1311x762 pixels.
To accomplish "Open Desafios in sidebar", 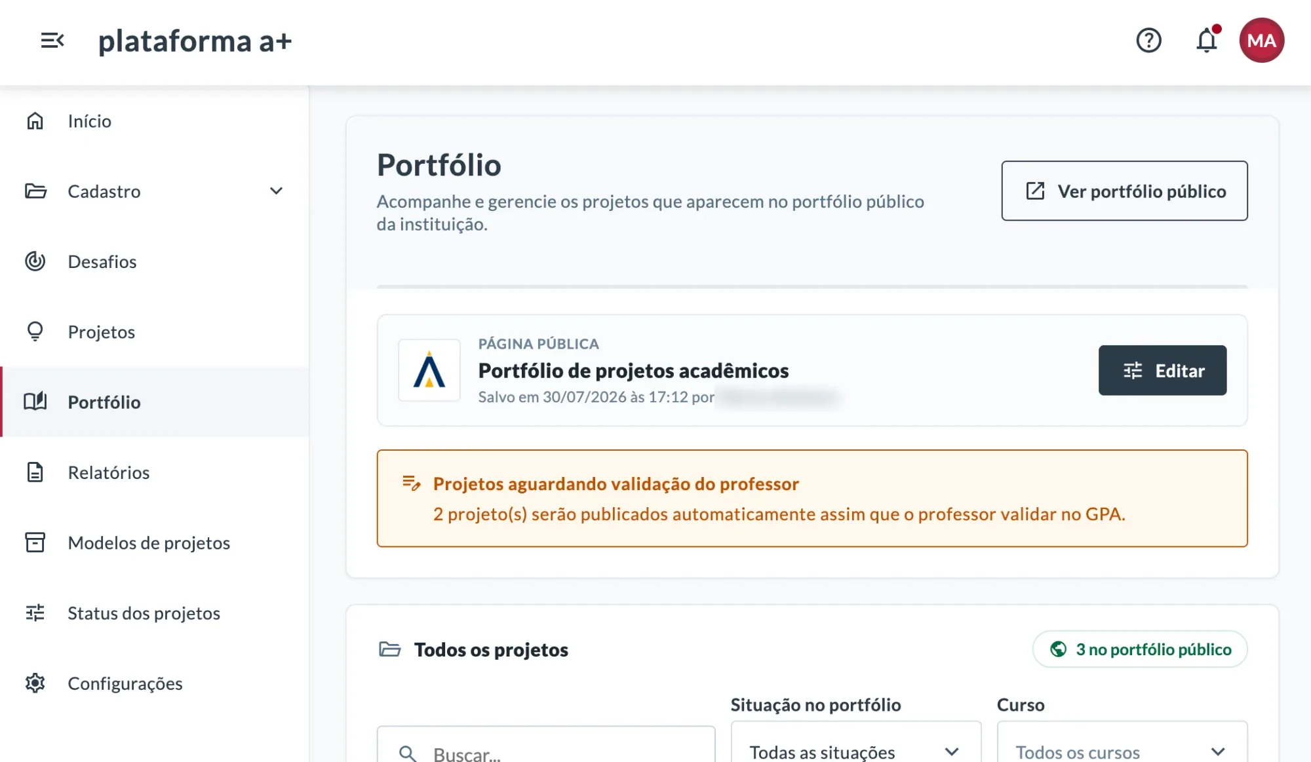I will 155,261.
